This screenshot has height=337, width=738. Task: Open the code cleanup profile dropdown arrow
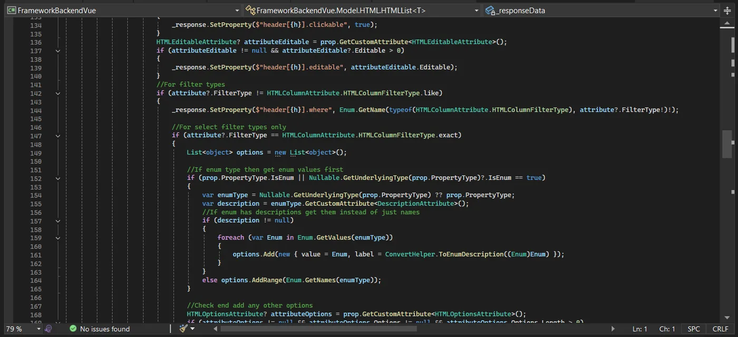pyautogui.click(x=192, y=329)
